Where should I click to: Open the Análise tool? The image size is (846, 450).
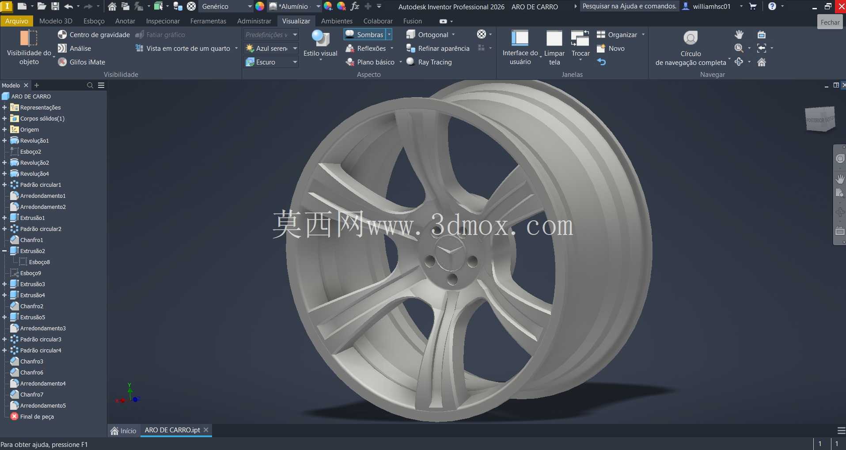(x=74, y=48)
